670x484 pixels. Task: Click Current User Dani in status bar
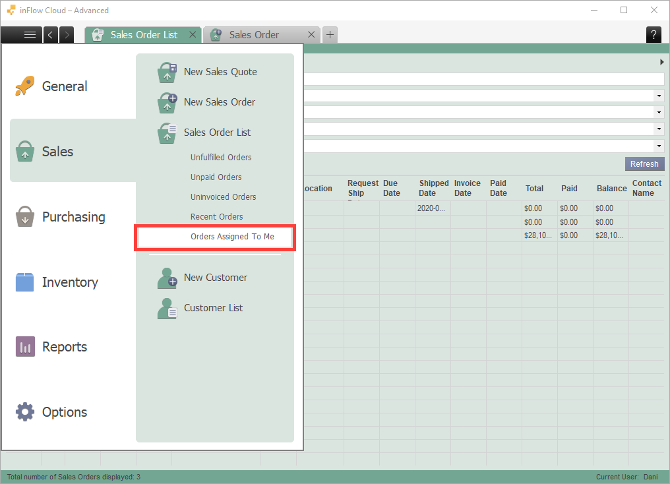pos(627,477)
